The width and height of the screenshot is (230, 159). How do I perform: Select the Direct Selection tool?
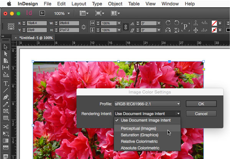(6, 54)
